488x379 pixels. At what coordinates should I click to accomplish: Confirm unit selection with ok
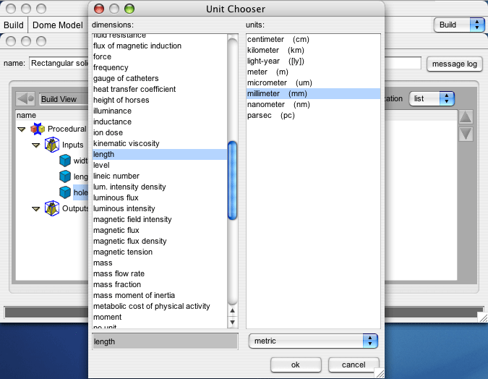coord(296,365)
